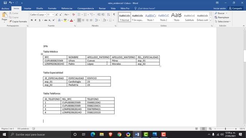Click the '¿Qué desea hacer?' search box
This screenshot has height=138, width=246.
point(146,8)
